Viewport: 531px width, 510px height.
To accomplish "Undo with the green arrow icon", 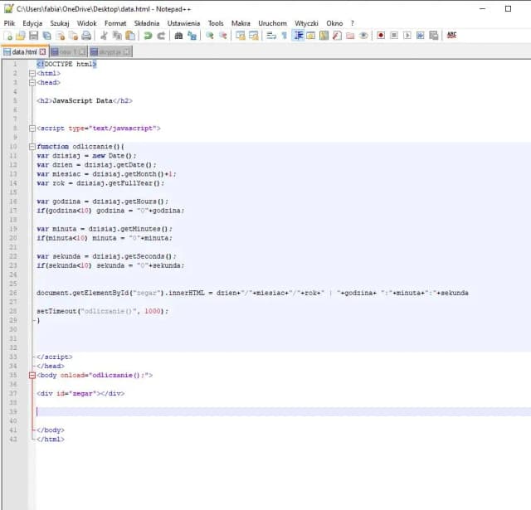I will point(148,36).
